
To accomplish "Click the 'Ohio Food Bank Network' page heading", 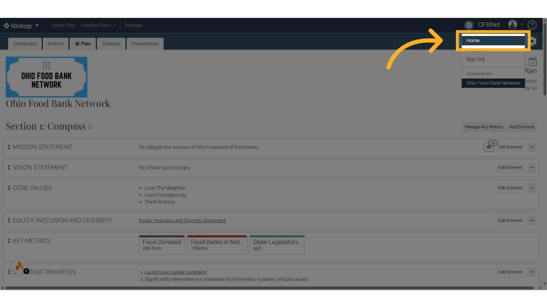I will [x=58, y=104].
